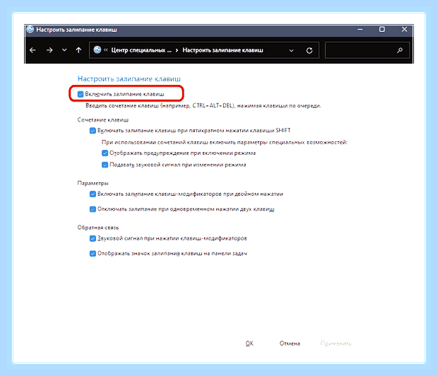The image size is (438, 376).
Task: Go up one level with up arrow
Action: coord(79,50)
